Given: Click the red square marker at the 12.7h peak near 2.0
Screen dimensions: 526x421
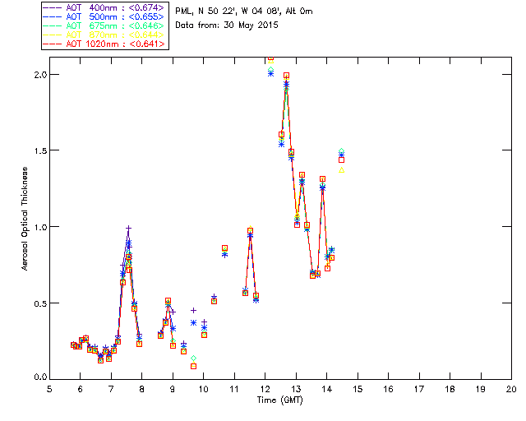Looking at the screenshot, I should 286,76.
